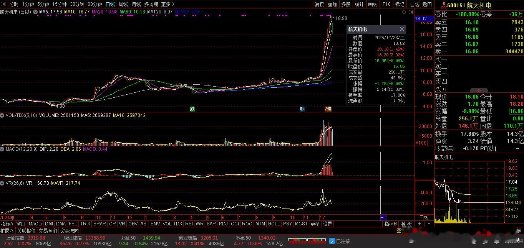Open the 指标A tab
The width and height of the screenshot is (524, 248).
coord(7,224)
